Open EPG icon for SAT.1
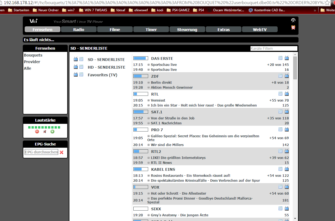The width and height of the screenshot is (335, 221). pos(280,111)
